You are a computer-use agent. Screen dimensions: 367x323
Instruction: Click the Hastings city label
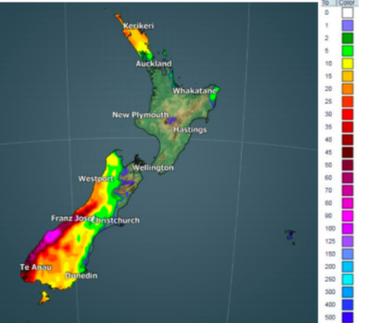[x=190, y=130]
